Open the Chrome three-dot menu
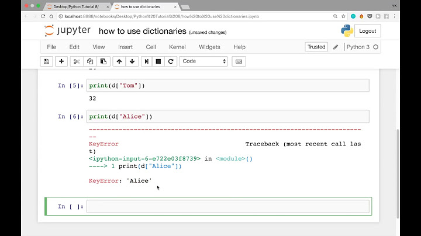The height and width of the screenshot is (236, 421). (395, 16)
